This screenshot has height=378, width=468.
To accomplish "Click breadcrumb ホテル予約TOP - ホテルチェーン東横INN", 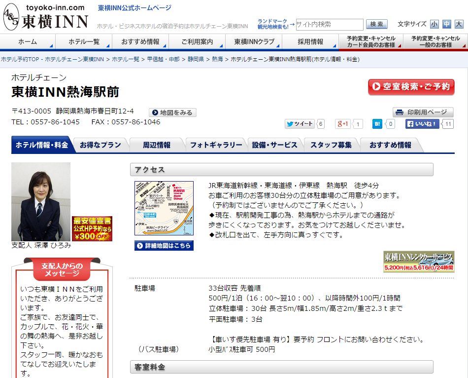I will coord(52,59).
